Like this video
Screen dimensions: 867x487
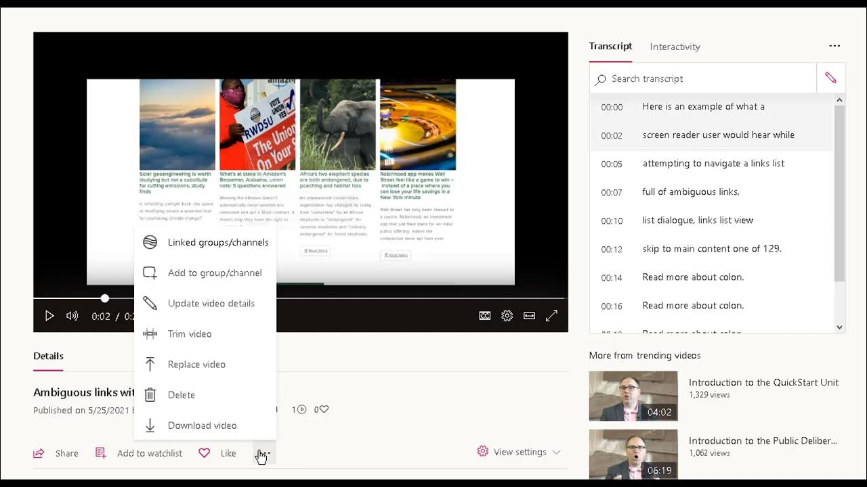tap(204, 453)
